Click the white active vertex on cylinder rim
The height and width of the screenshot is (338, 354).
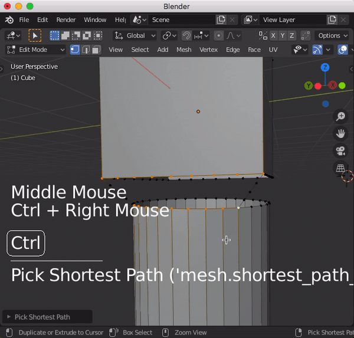coord(238,208)
